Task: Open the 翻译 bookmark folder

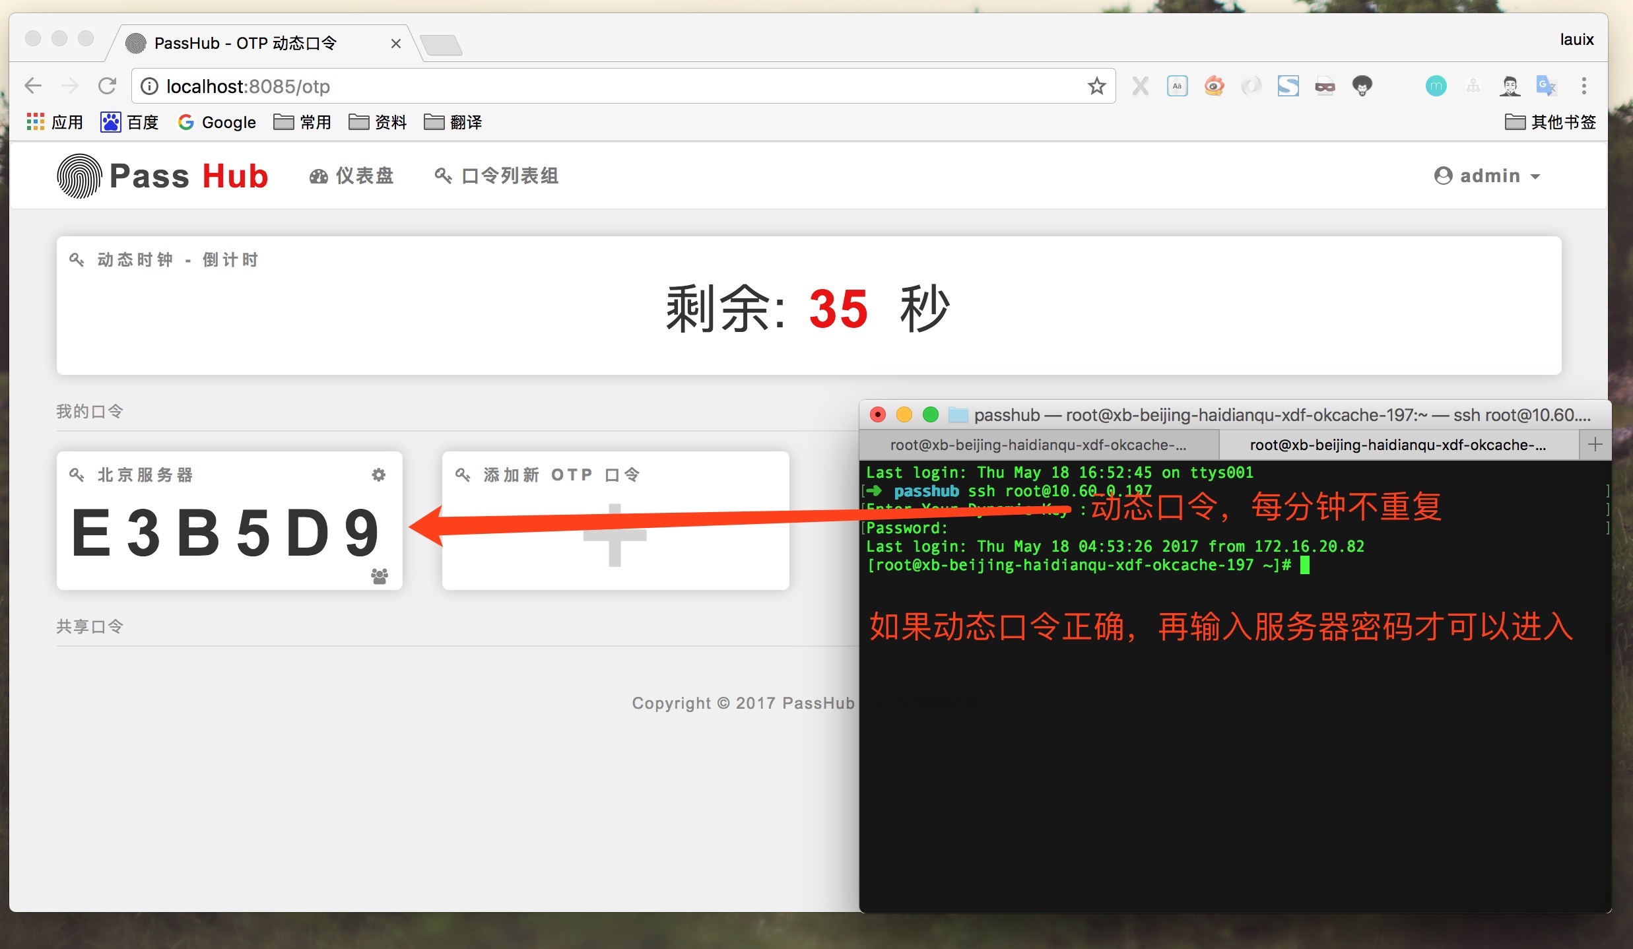Action: [x=453, y=122]
